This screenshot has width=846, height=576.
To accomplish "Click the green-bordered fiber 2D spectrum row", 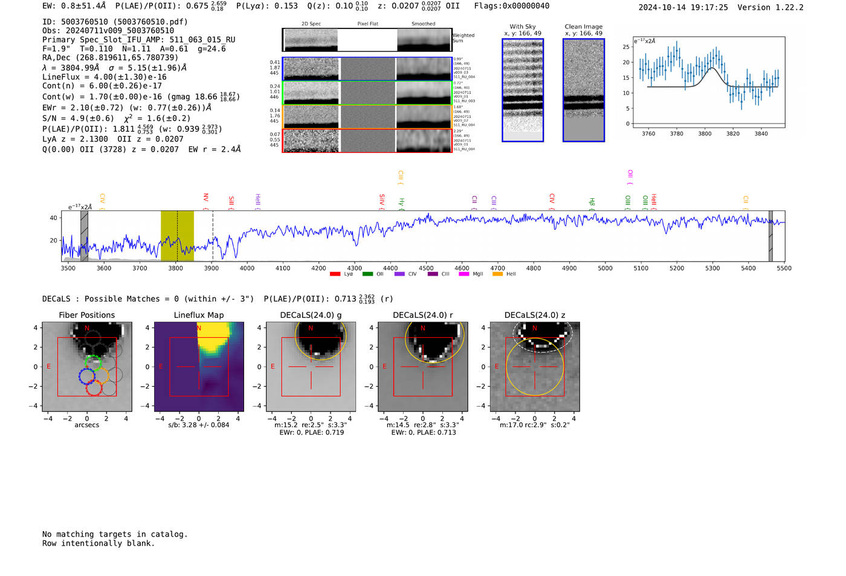I will pyautogui.click(x=367, y=93).
